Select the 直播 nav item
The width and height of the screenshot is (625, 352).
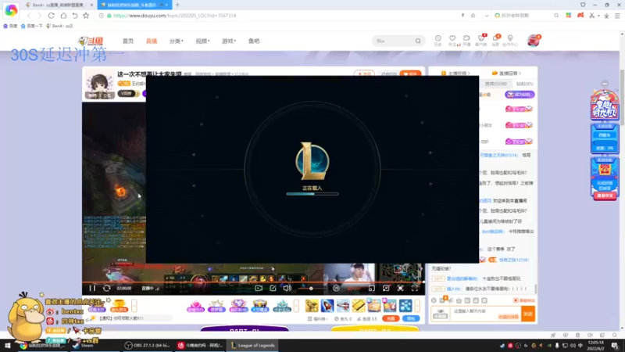click(152, 41)
